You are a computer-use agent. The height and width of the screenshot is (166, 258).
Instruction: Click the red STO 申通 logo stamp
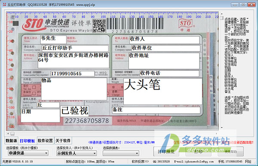[186, 25]
